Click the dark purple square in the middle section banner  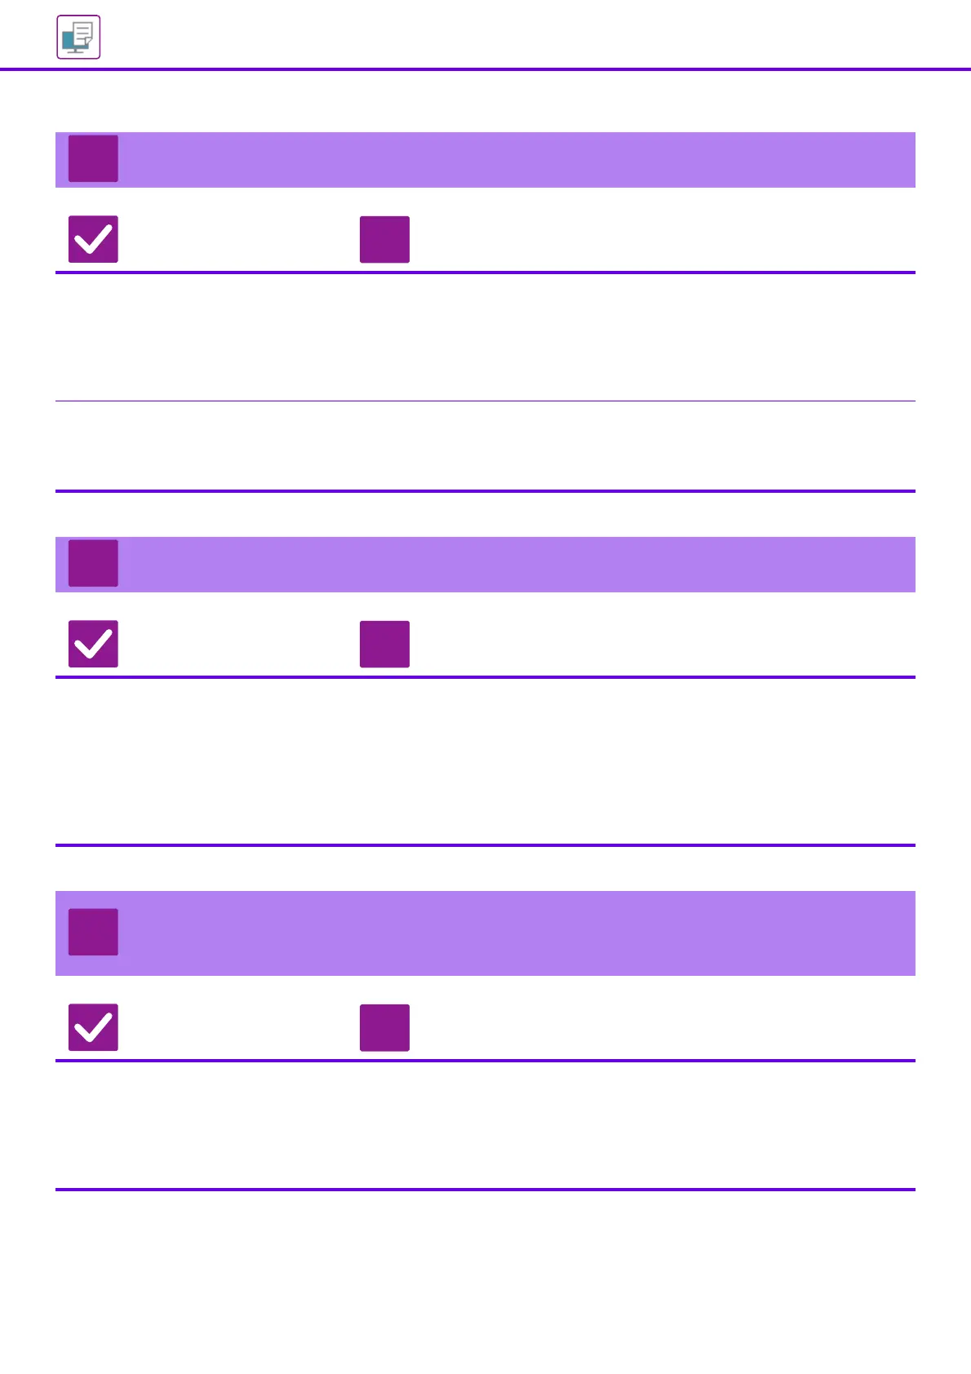93,563
